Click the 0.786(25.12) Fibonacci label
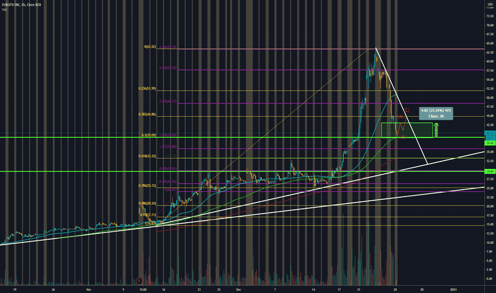This screenshot has width=496, height=293. tap(147, 185)
